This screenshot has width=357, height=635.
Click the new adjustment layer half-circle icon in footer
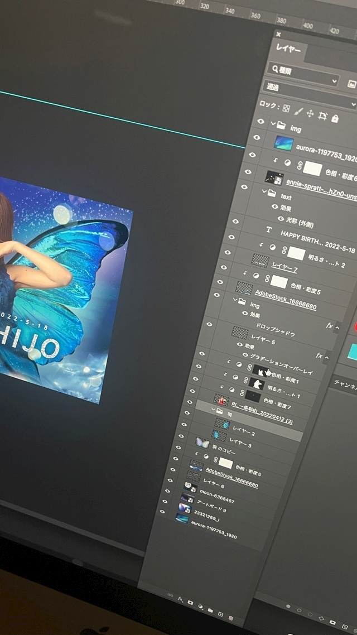pos(200,607)
